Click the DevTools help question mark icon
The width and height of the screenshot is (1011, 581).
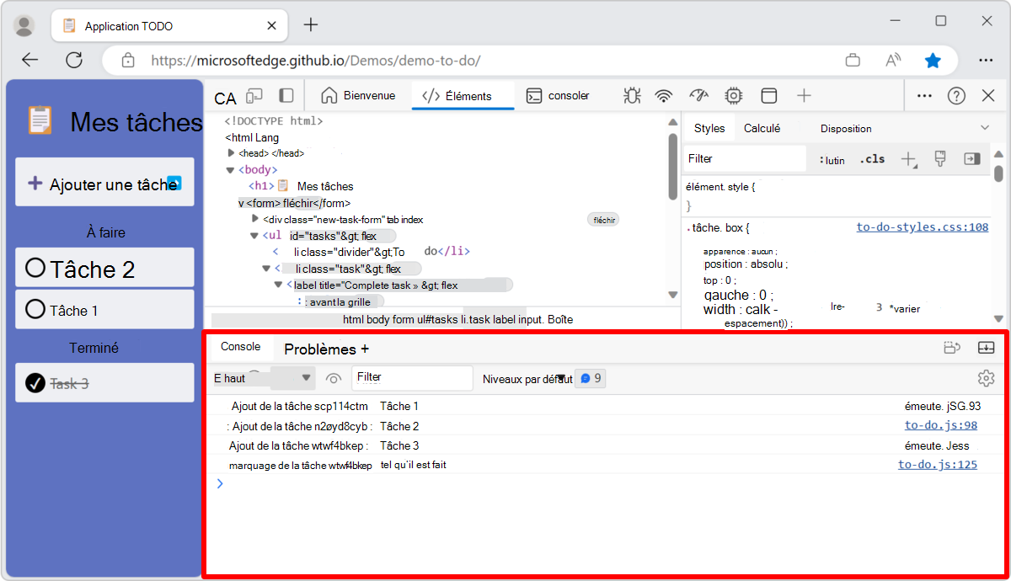pyautogui.click(x=956, y=96)
